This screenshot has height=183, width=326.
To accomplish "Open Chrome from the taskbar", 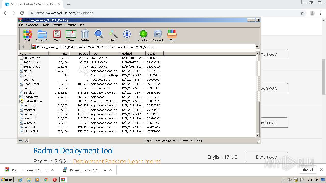I will 46,180.
